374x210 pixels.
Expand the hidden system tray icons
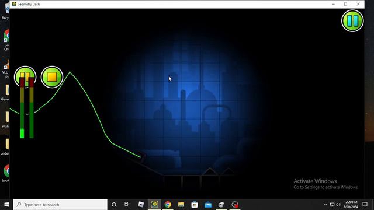pos(325,205)
